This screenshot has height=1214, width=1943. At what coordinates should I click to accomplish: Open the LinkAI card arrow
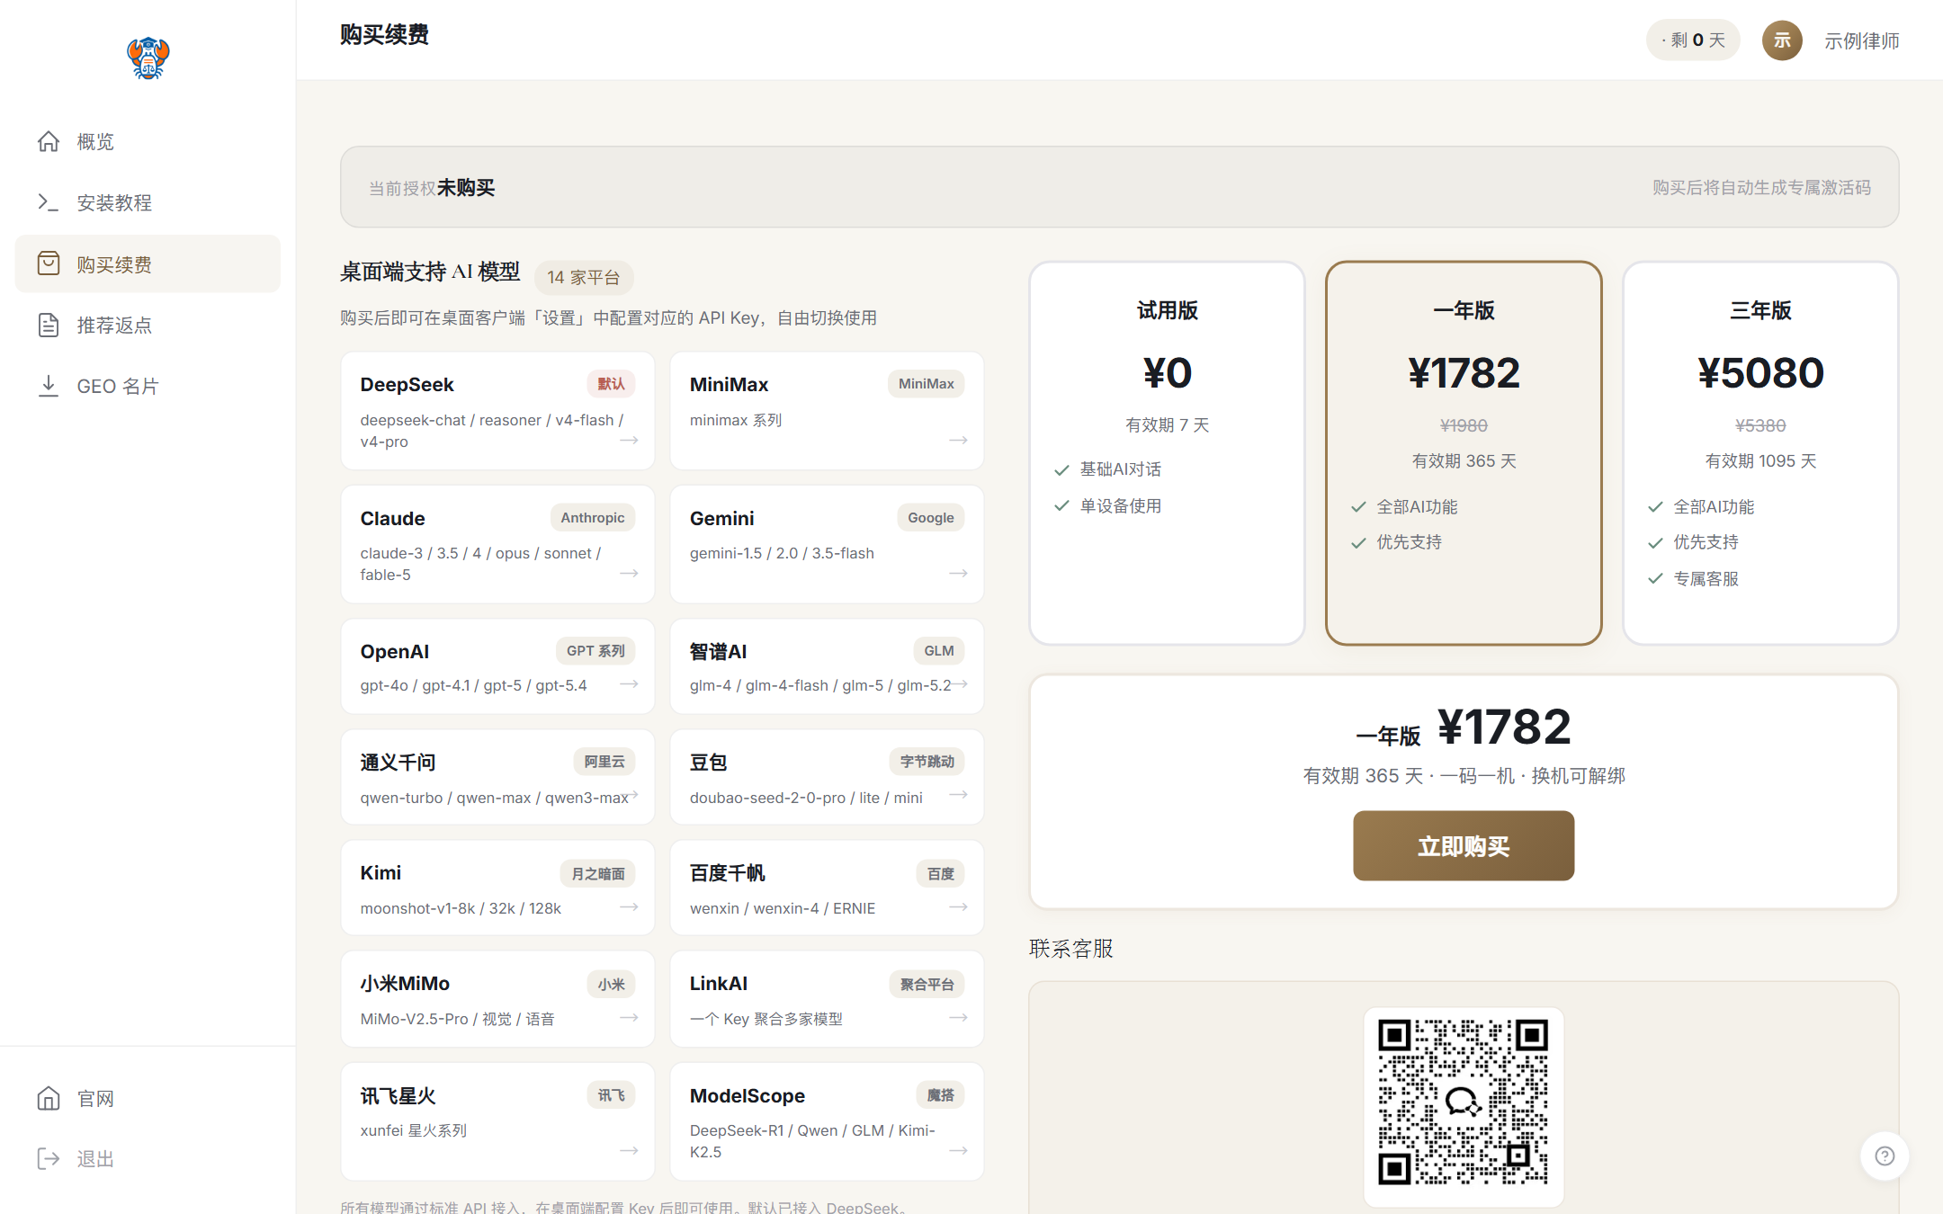tap(958, 1018)
